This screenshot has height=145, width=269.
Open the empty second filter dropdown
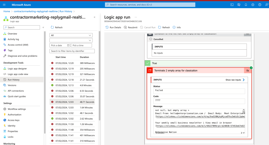pos(71,40)
